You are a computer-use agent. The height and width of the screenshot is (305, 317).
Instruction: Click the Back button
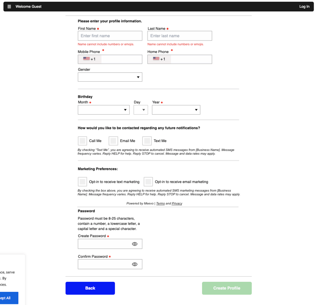[90, 288]
